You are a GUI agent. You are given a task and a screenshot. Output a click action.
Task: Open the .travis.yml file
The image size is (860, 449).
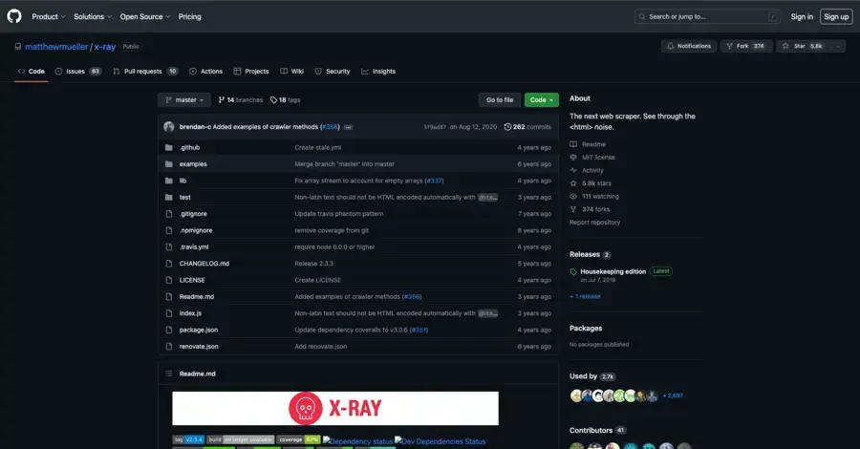click(x=194, y=246)
